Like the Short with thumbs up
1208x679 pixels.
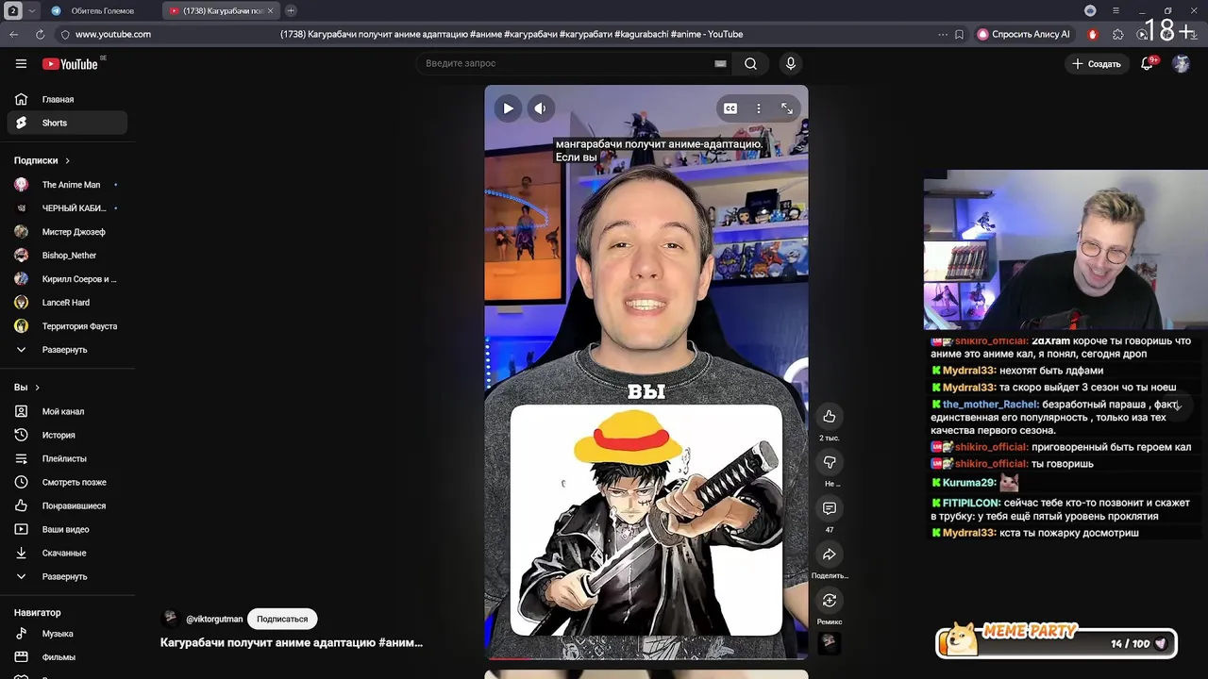830,416
